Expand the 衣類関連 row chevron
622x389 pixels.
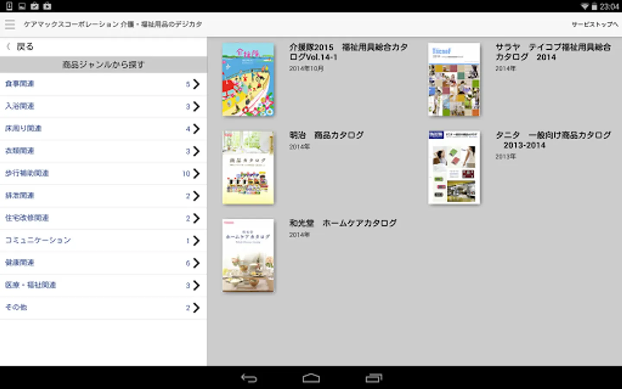pos(196,151)
